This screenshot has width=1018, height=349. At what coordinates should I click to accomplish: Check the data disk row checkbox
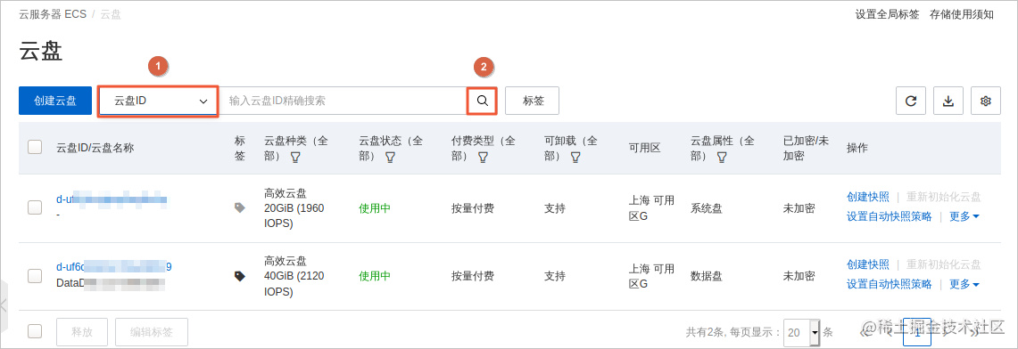point(35,276)
